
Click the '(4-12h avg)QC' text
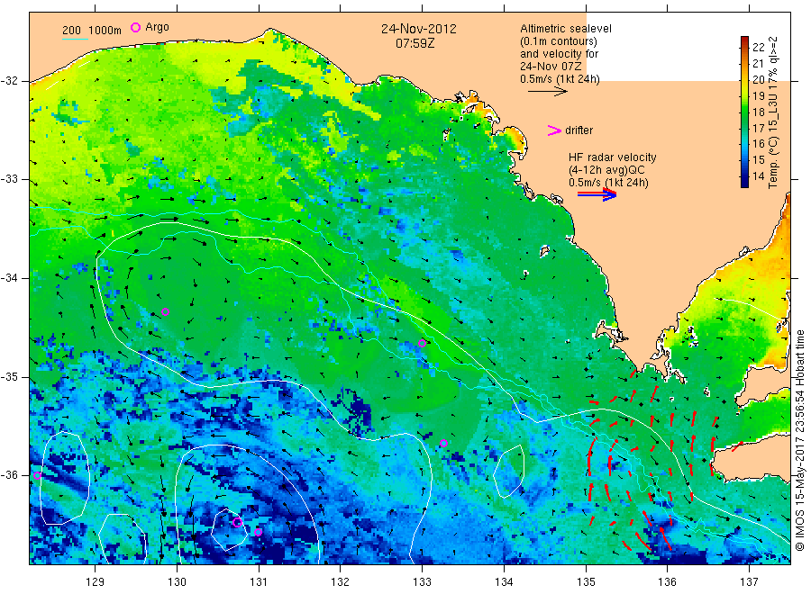coord(606,170)
